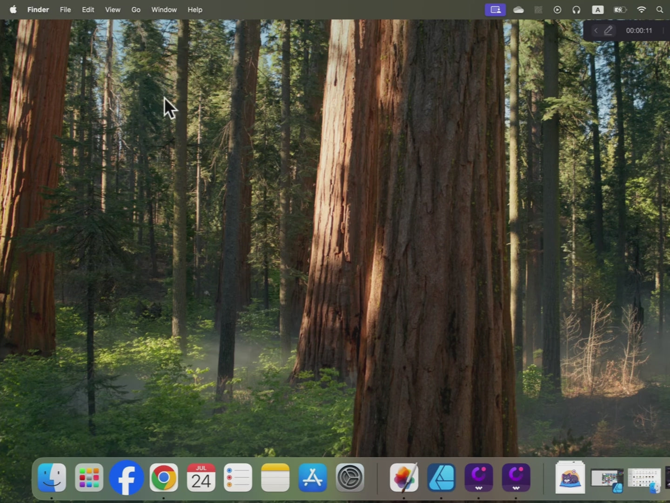Open Launchpad from the dock
This screenshot has width=670, height=503.
89,478
